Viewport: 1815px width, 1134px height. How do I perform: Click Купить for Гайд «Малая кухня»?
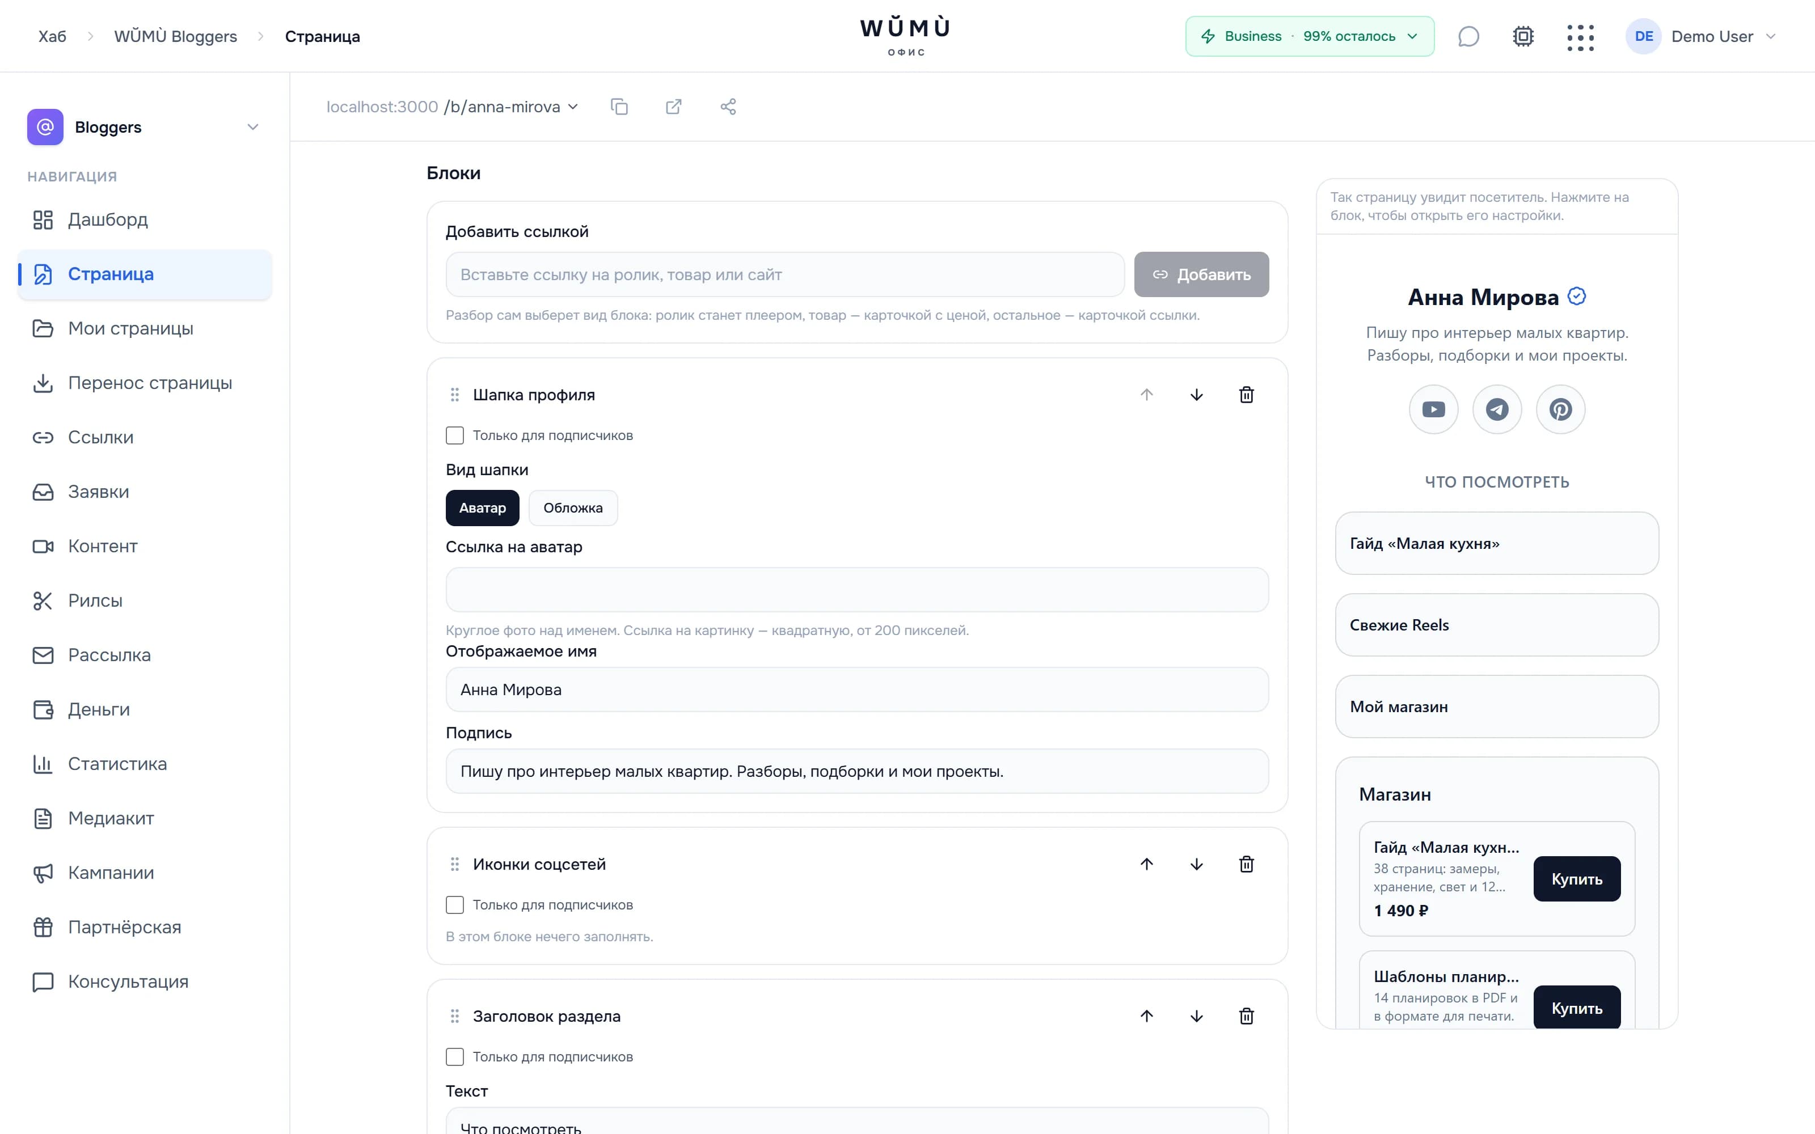(1577, 879)
